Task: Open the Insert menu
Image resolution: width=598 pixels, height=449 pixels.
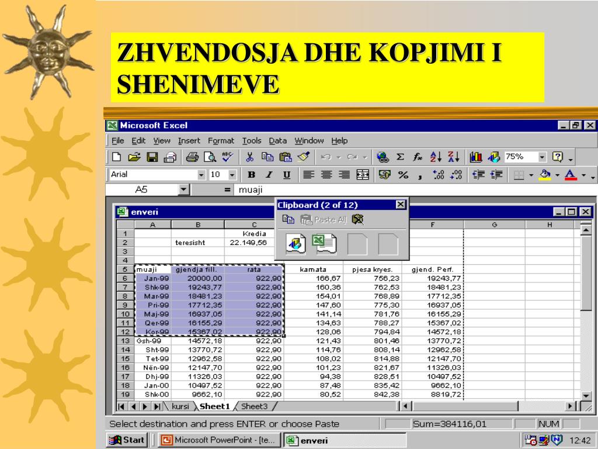Action: click(189, 140)
